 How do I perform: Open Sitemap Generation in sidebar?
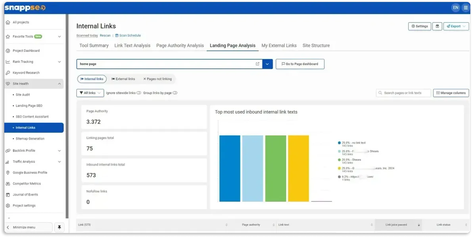30,139
